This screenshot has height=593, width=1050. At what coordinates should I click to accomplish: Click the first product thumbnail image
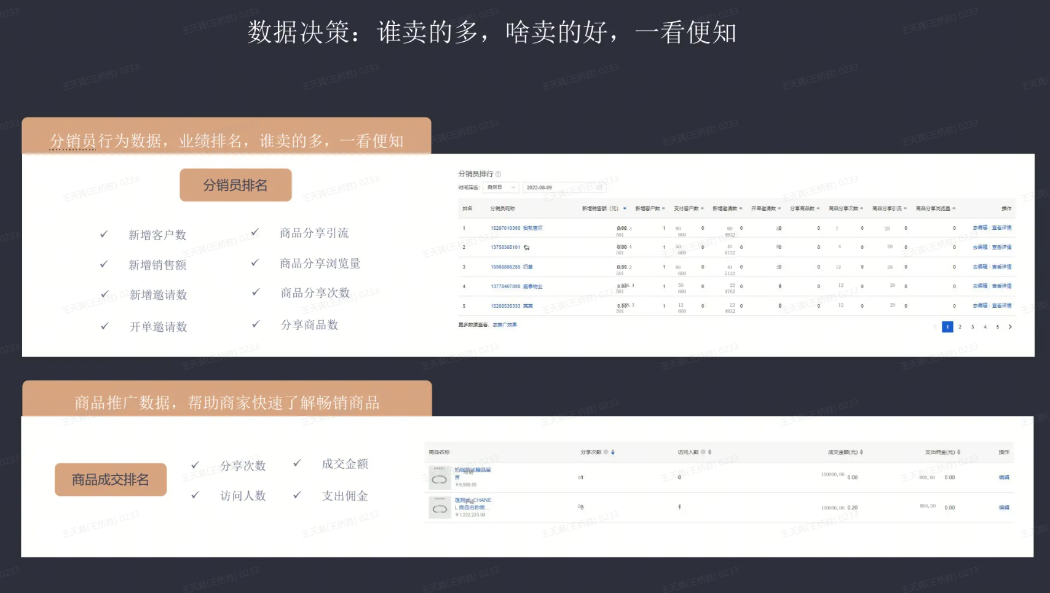point(440,478)
